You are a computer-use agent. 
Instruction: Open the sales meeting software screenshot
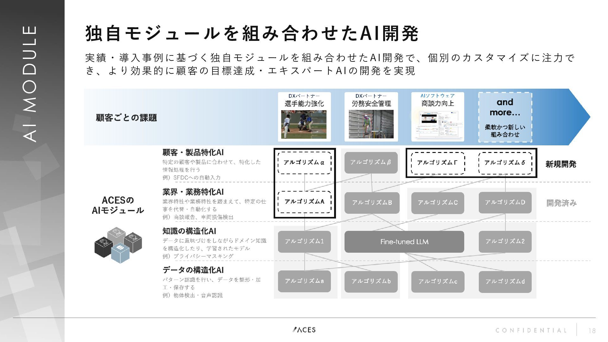438,124
